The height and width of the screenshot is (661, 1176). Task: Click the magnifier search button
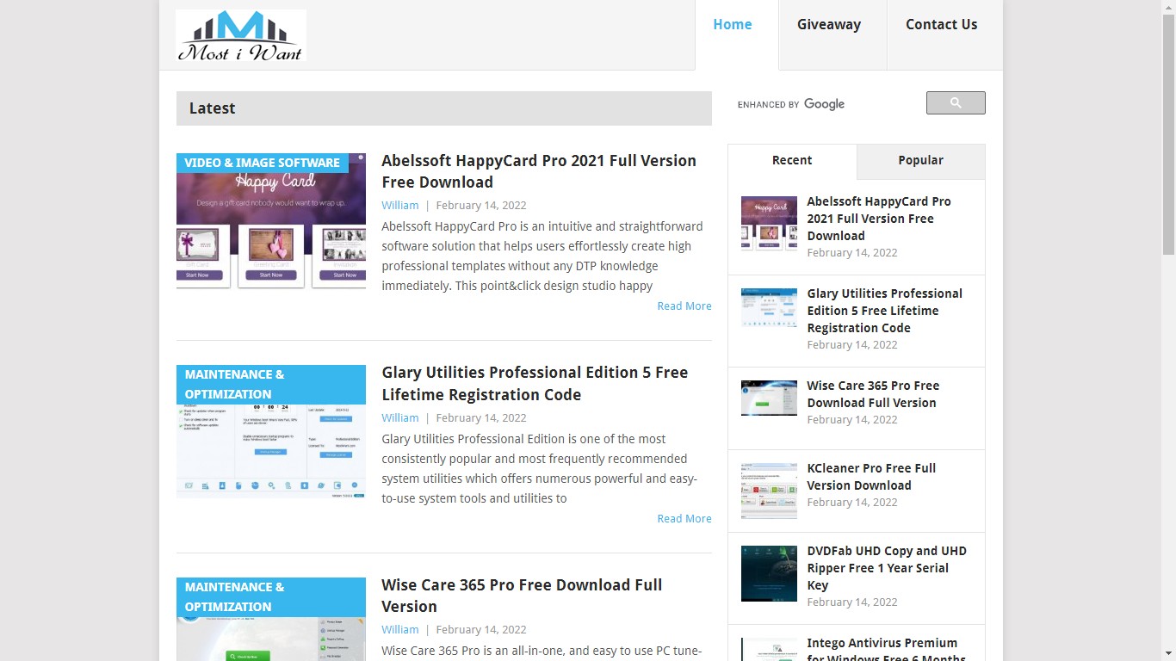pyautogui.click(x=956, y=103)
